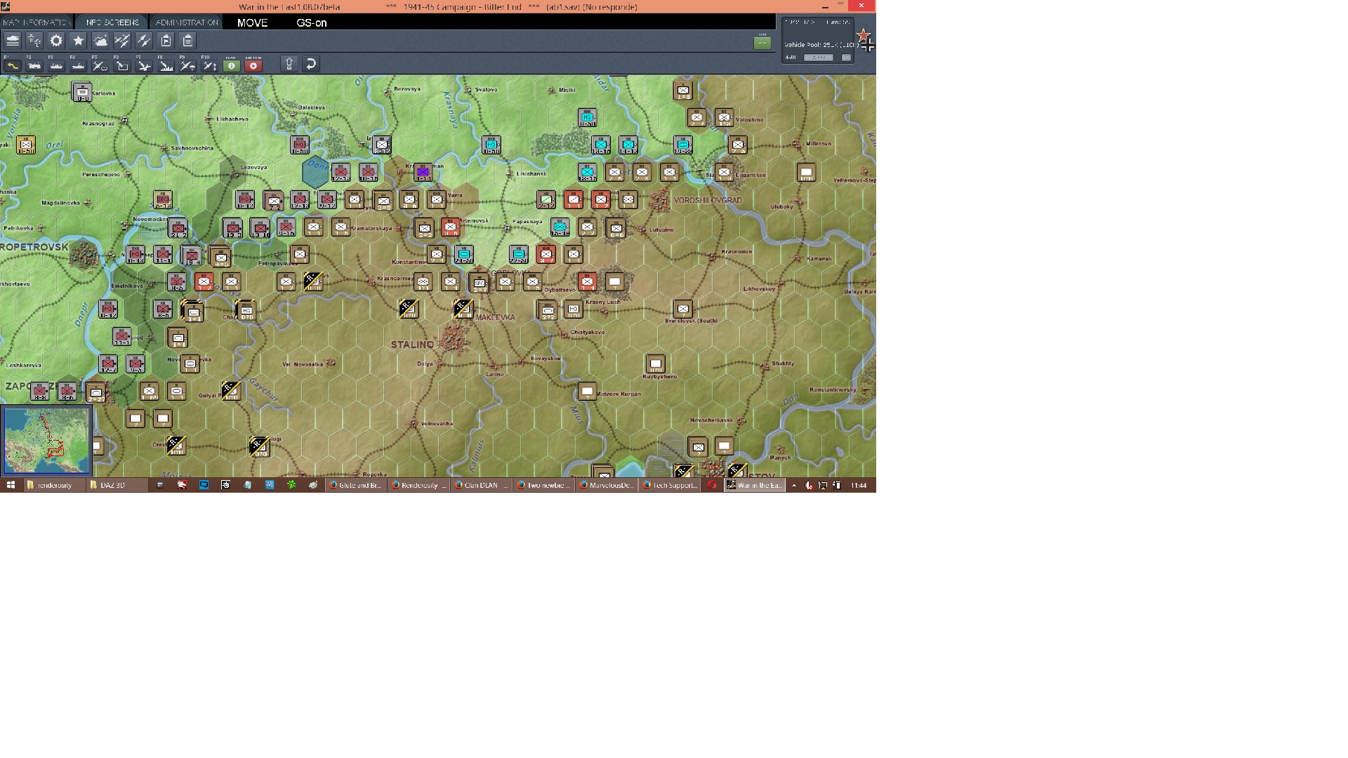The height and width of the screenshot is (758, 1348).
Task: Select the F2 rail move mode icon
Action: coord(34,65)
